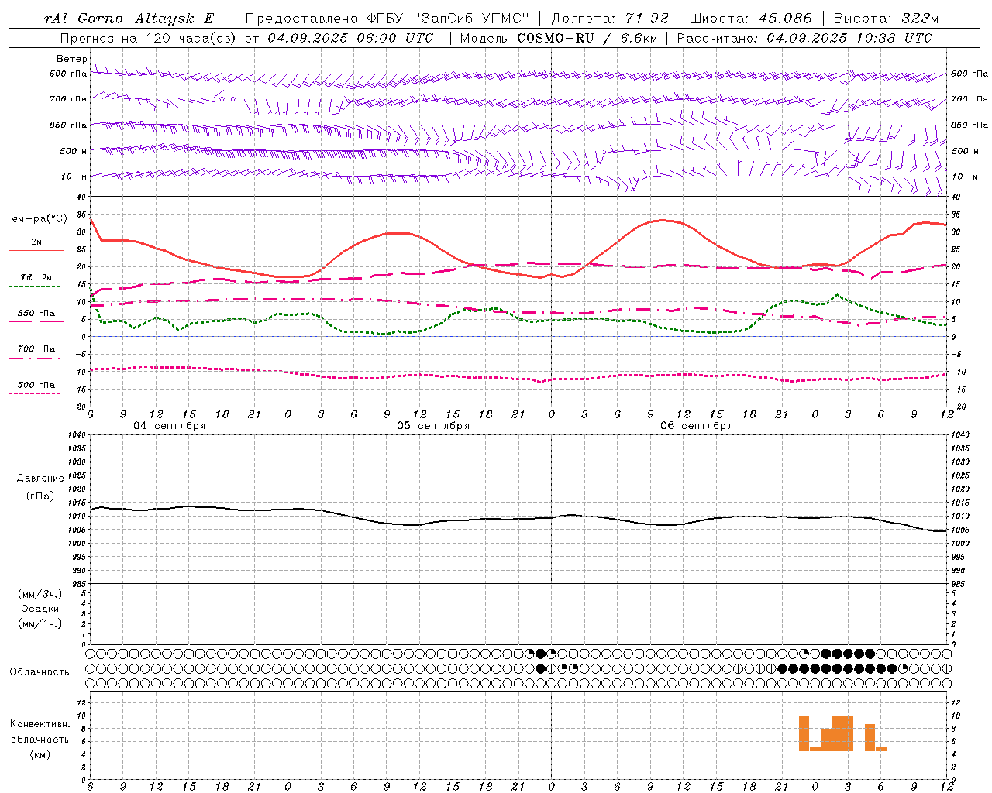992x793 pixels.
Task: Click the dash-dot legend line under 700 гПа
Action: click(36, 358)
